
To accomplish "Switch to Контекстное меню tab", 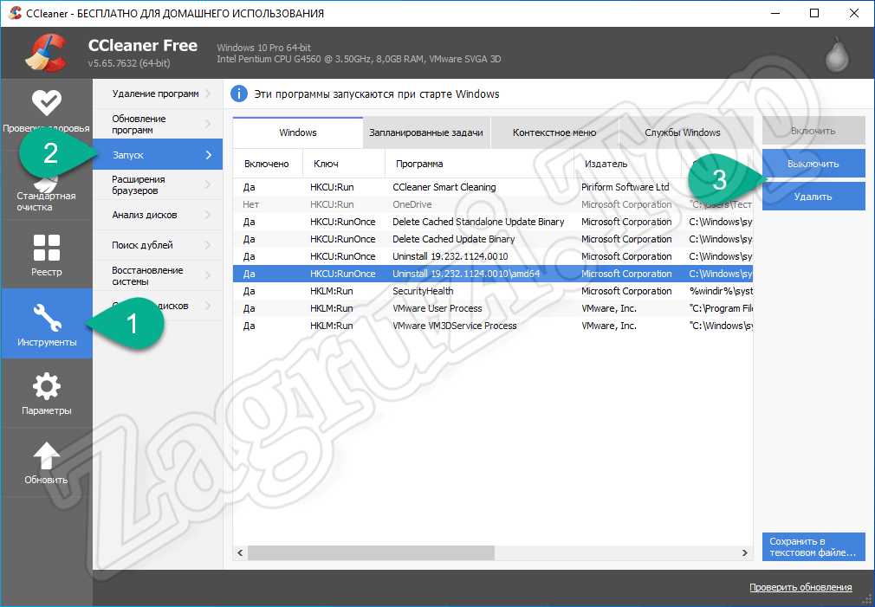I will (x=554, y=132).
